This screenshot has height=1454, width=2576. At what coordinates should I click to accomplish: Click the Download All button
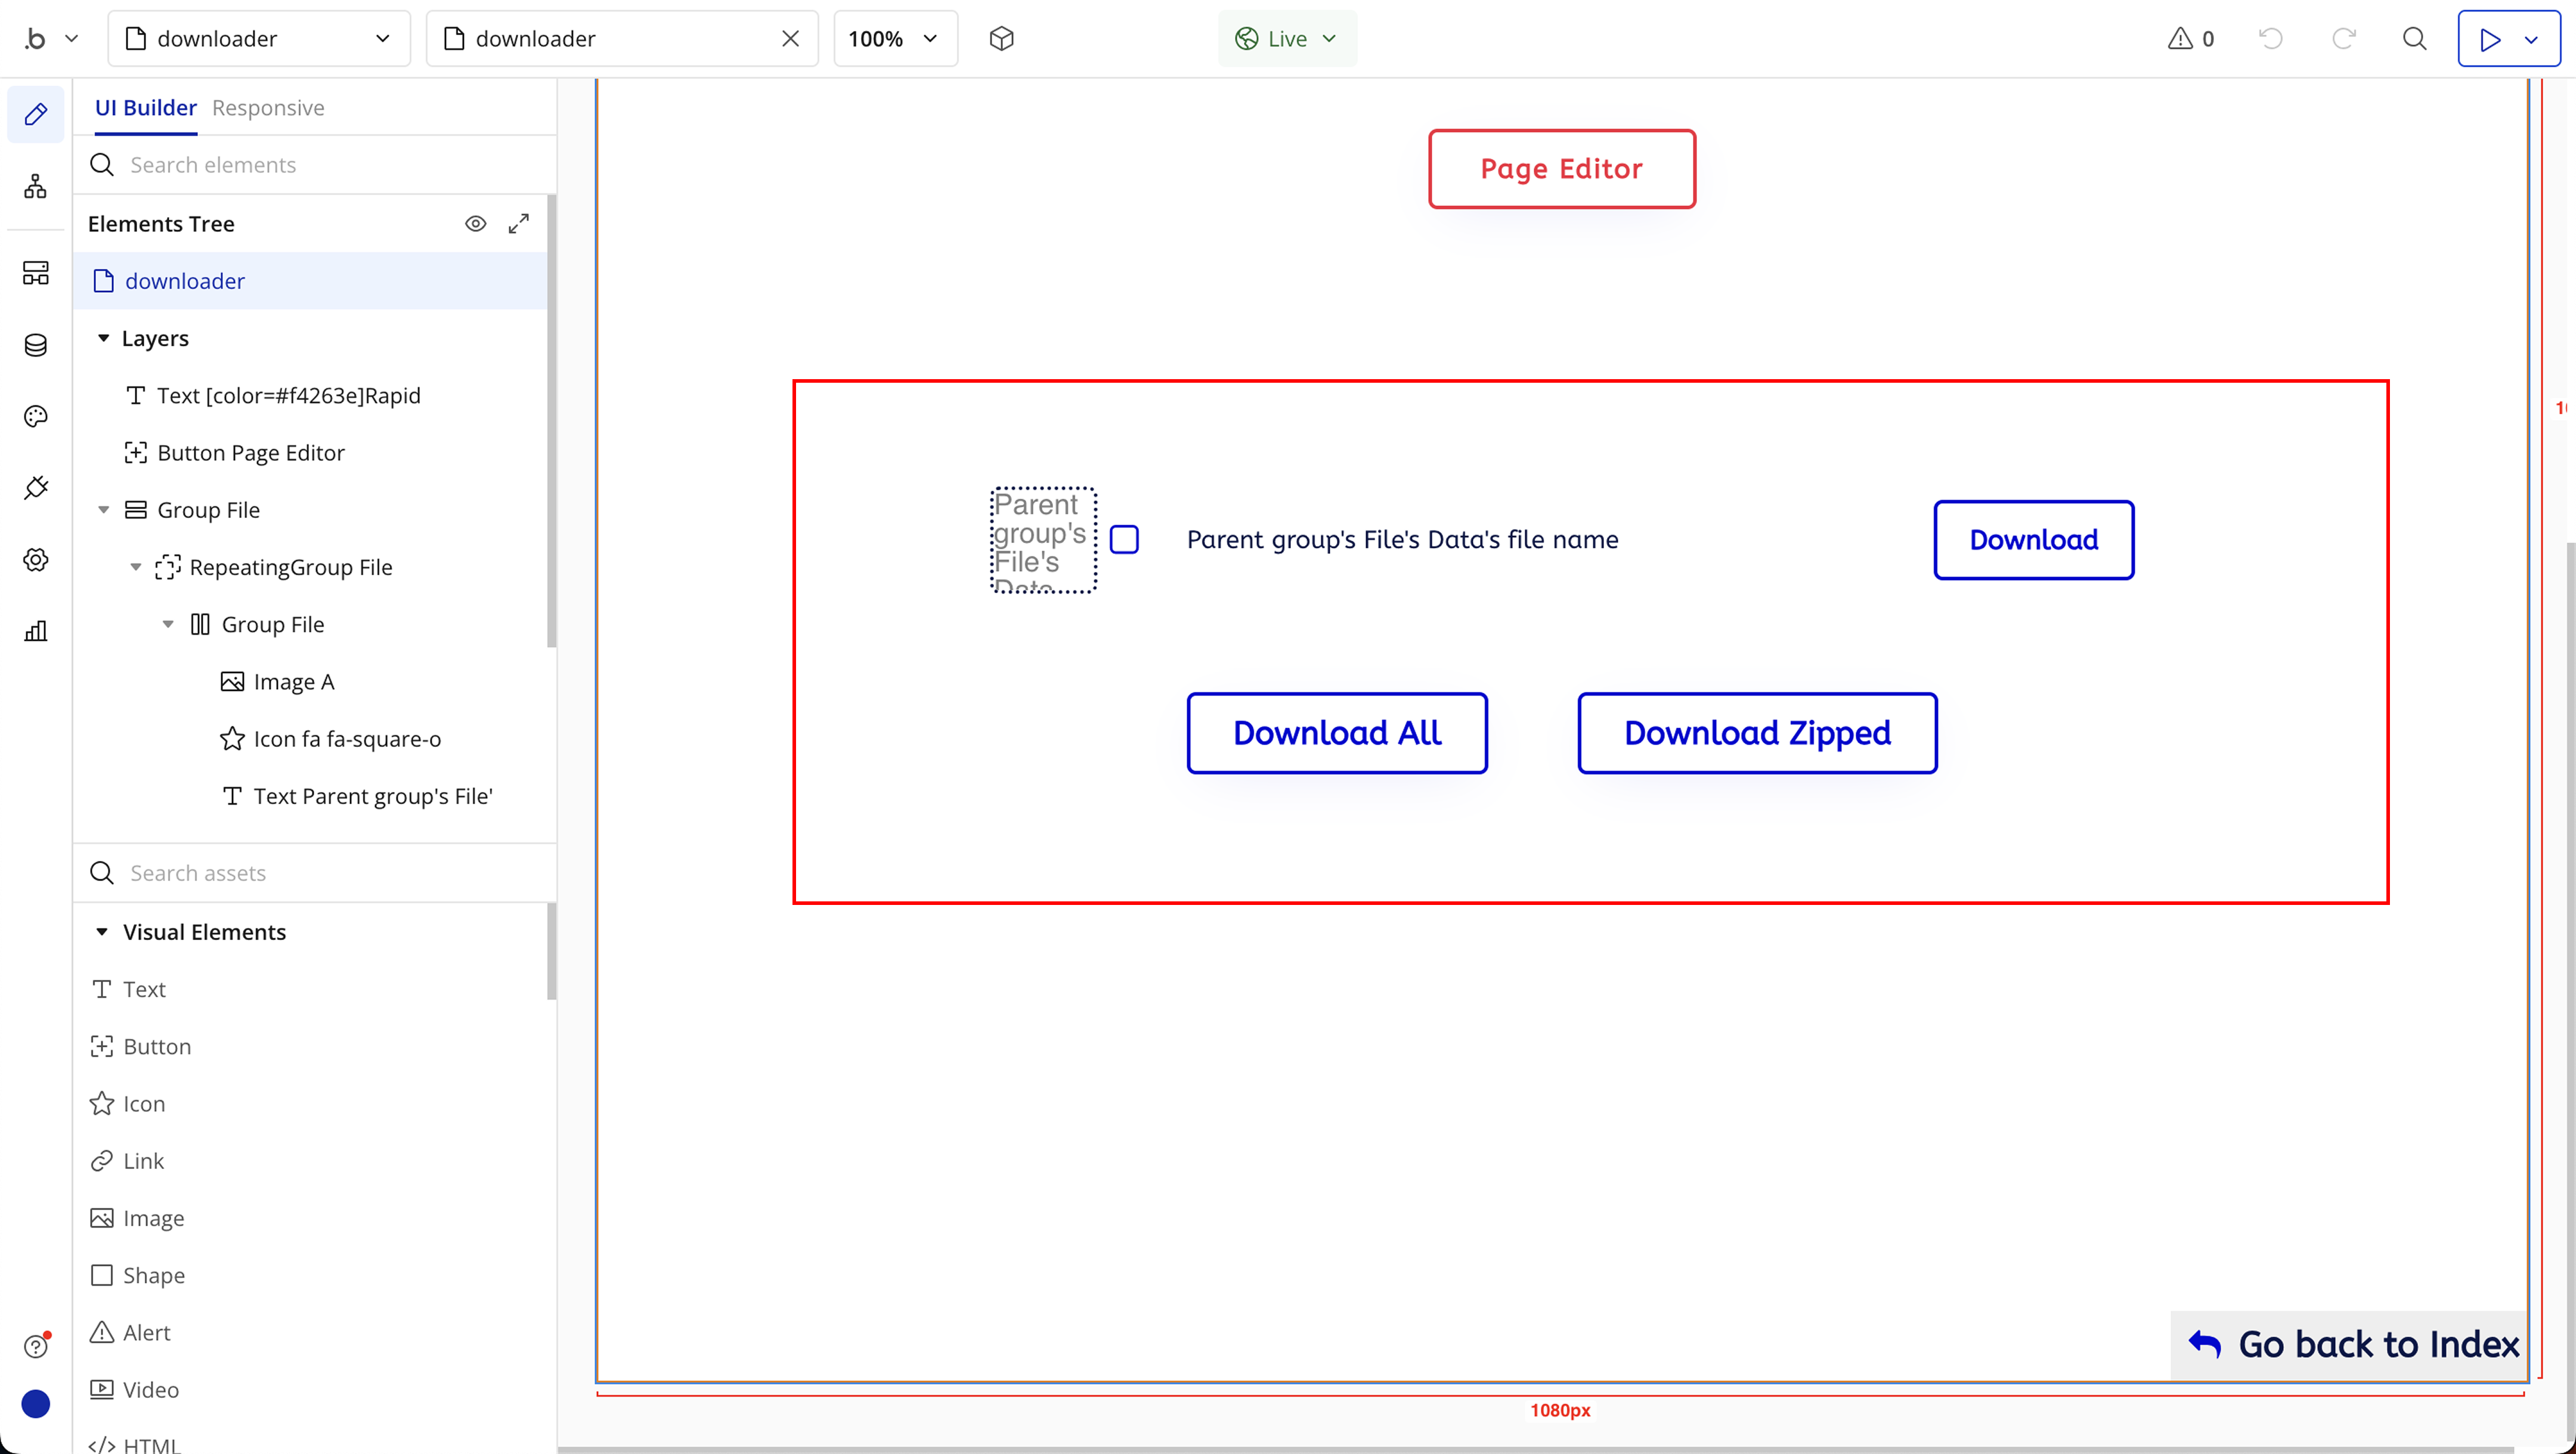point(1336,733)
